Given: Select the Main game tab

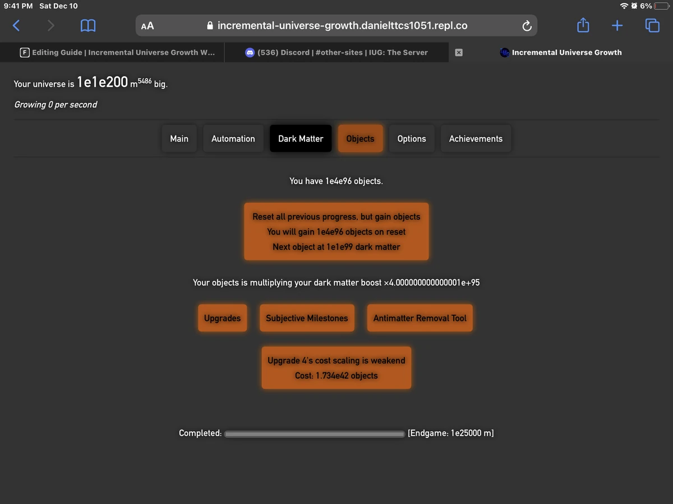Looking at the screenshot, I should [x=179, y=138].
